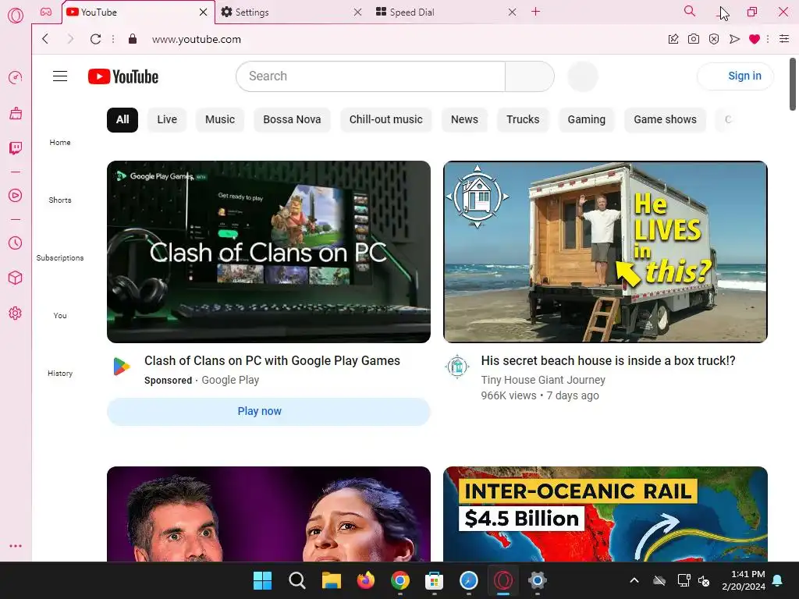This screenshot has height=599, width=799.
Task: Open sidebar setup three dots
Action: pos(16,545)
